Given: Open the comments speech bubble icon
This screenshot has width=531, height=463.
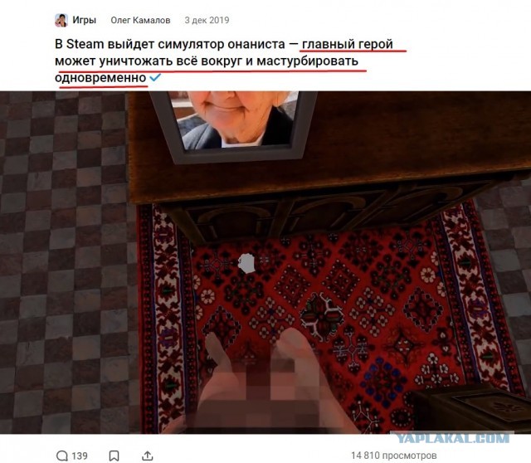Looking at the screenshot, I should point(62,456).
